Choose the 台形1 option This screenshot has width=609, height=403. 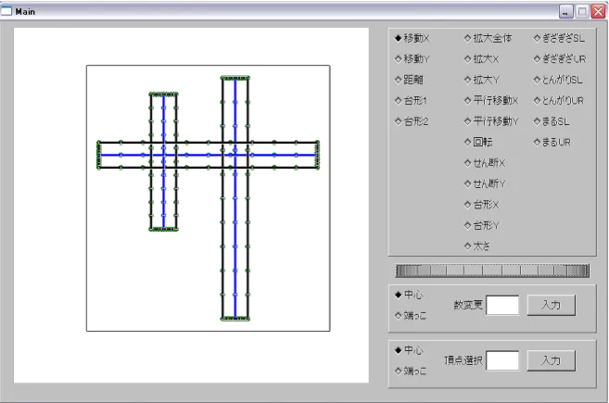(411, 101)
